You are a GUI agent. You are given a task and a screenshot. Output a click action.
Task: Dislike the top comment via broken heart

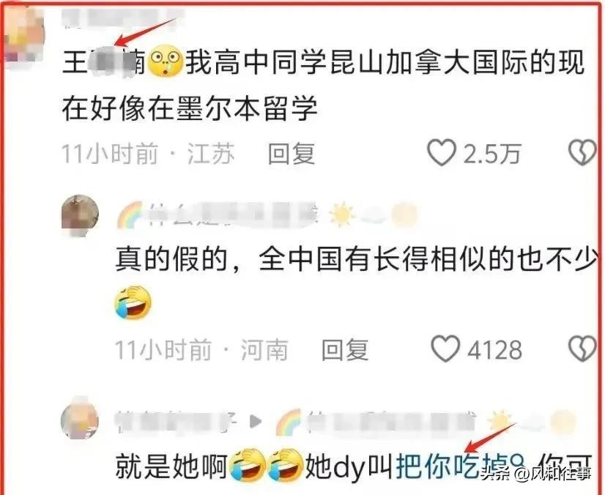click(x=583, y=153)
